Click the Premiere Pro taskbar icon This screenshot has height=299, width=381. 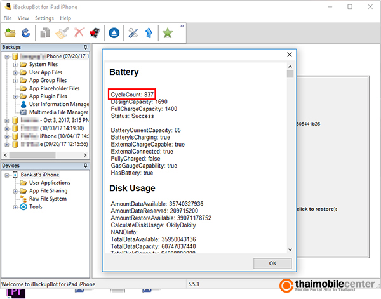(16, 293)
